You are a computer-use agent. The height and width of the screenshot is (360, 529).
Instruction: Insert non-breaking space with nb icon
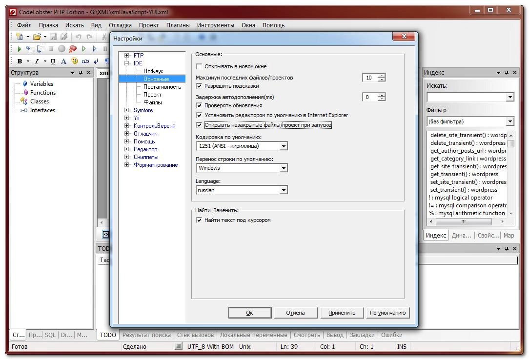point(85,61)
